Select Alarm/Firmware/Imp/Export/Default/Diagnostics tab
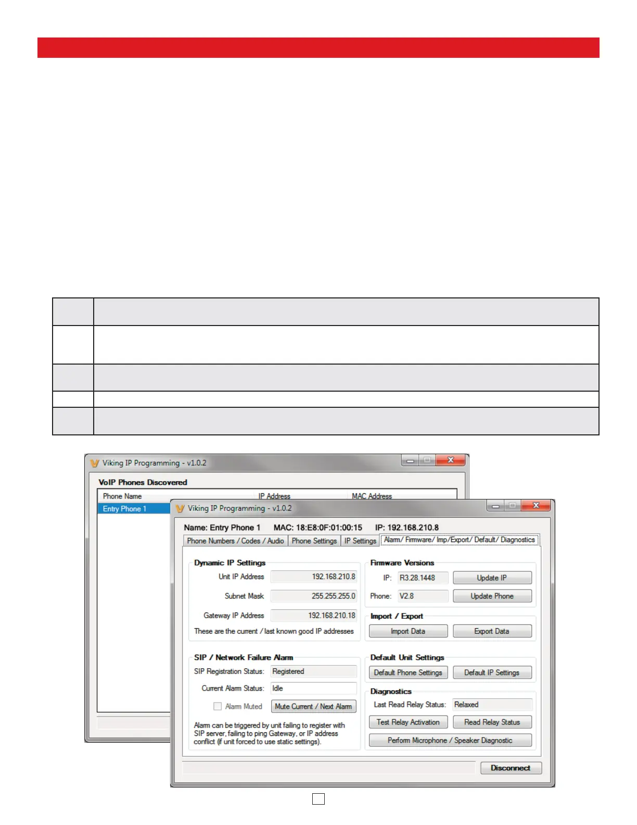The height and width of the screenshot is (825, 637). pos(460,540)
